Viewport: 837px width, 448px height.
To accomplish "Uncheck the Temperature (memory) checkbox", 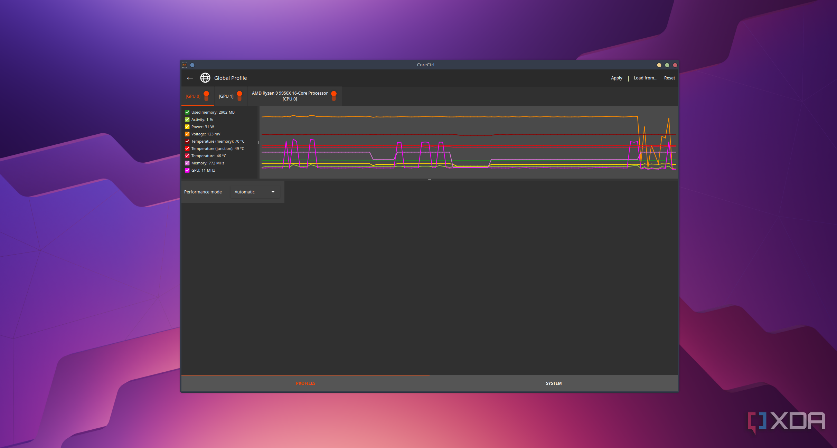I will click(x=187, y=141).
